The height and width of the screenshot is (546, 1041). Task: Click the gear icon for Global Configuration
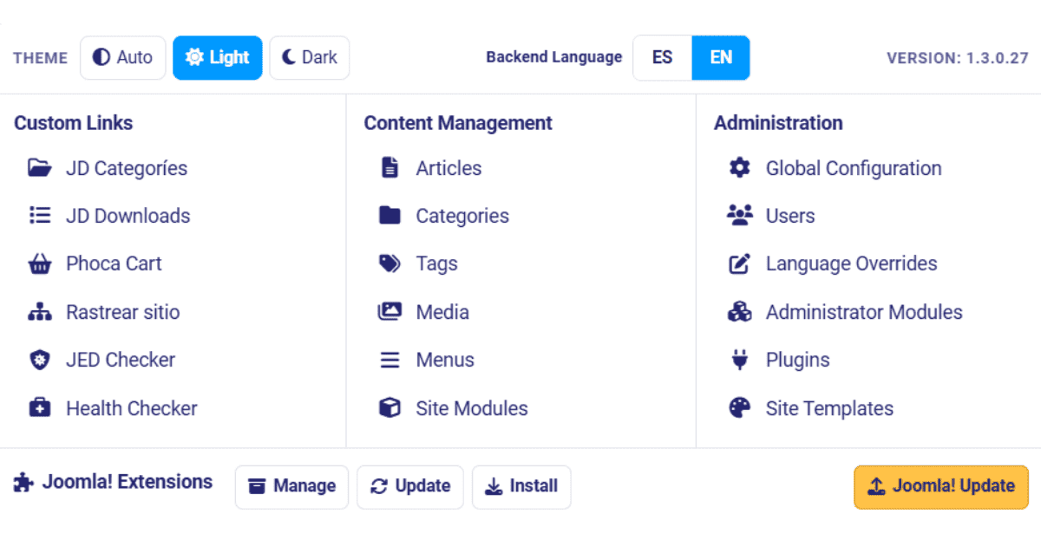[739, 168]
